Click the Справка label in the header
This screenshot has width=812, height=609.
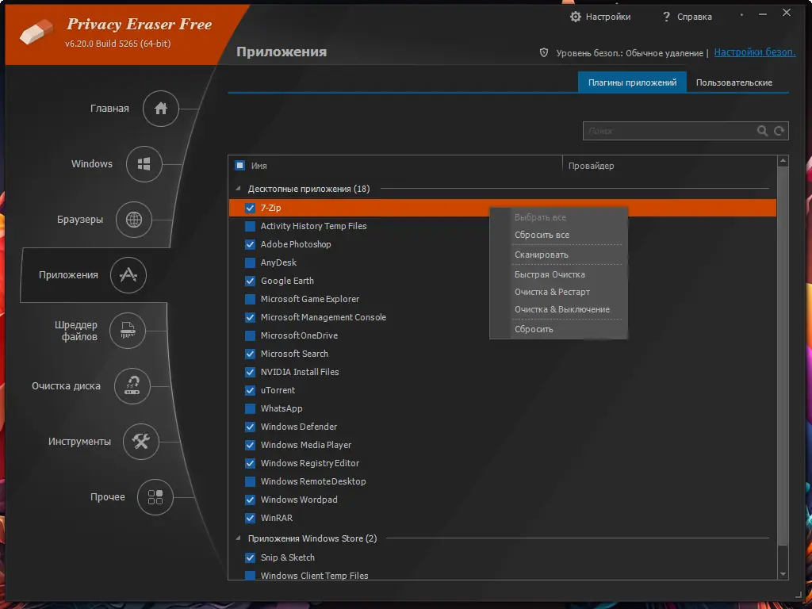coord(695,17)
